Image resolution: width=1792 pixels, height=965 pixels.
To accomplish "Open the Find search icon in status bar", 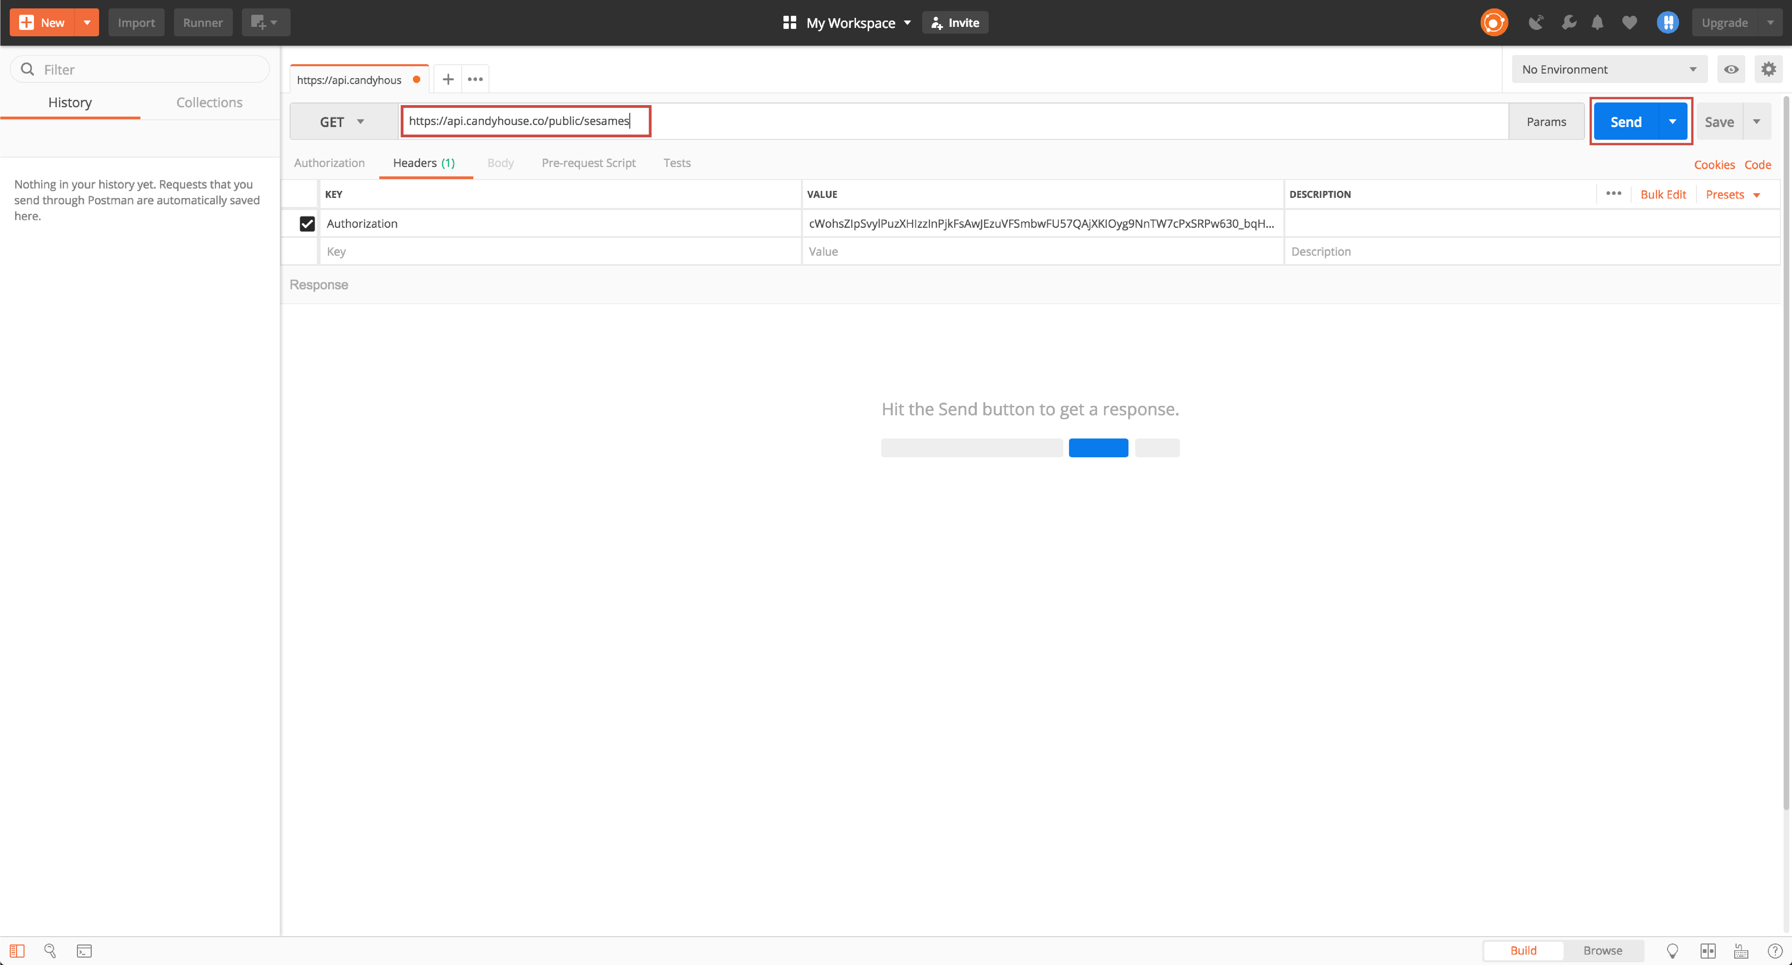I will coord(50,951).
